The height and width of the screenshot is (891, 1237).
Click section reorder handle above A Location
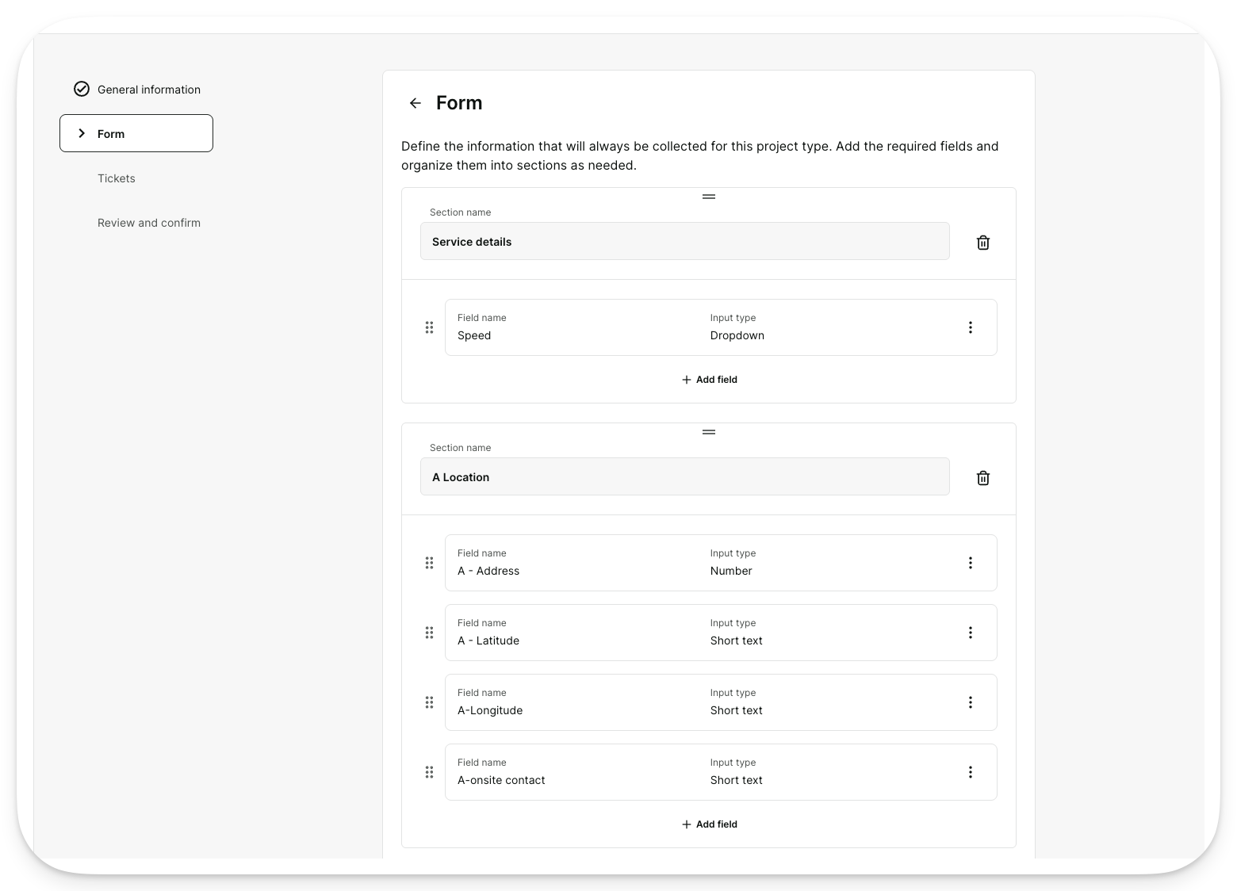(709, 432)
